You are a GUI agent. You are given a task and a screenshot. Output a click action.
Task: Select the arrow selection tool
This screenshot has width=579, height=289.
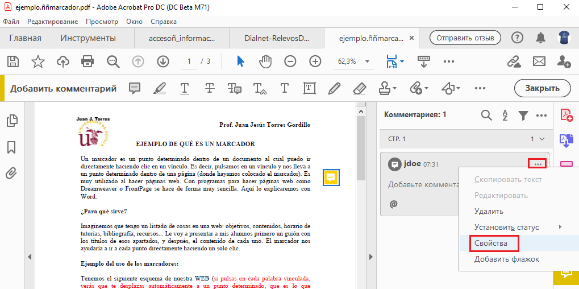[x=240, y=61]
